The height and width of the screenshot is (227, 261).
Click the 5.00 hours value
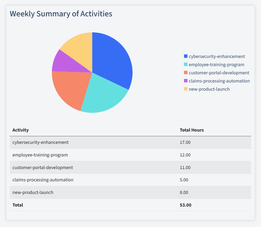[x=184, y=180]
